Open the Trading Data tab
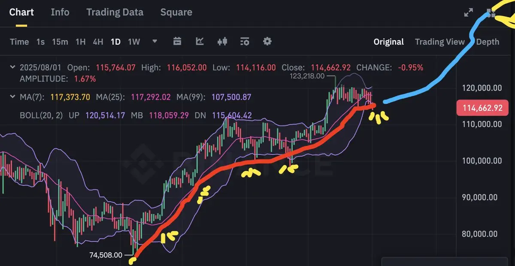The height and width of the screenshot is (266, 515). (x=115, y=12)
